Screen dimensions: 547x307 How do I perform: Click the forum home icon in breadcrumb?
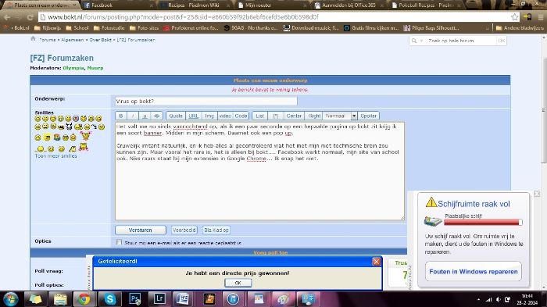point(33,39)
